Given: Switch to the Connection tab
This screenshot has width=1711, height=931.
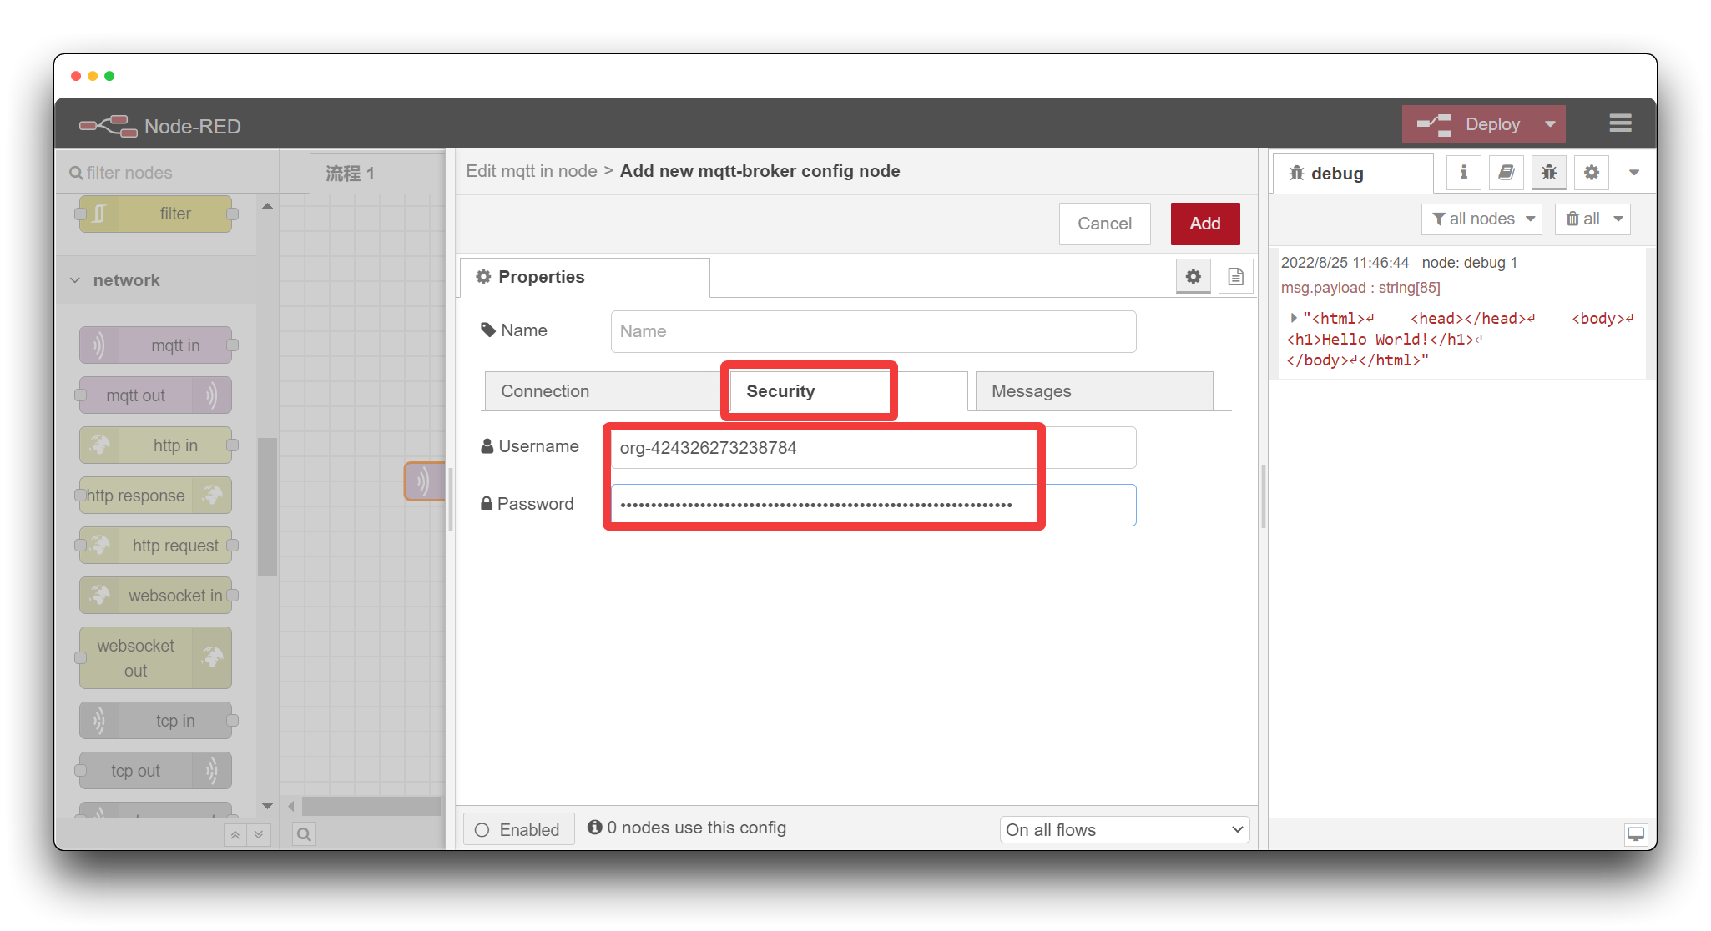Looking at the screenshot, I should (603, 391).
